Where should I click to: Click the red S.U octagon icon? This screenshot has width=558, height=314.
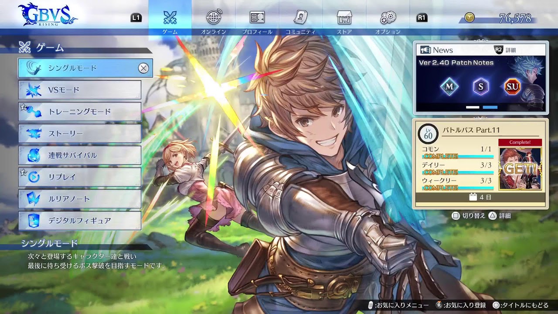point(512,86)
